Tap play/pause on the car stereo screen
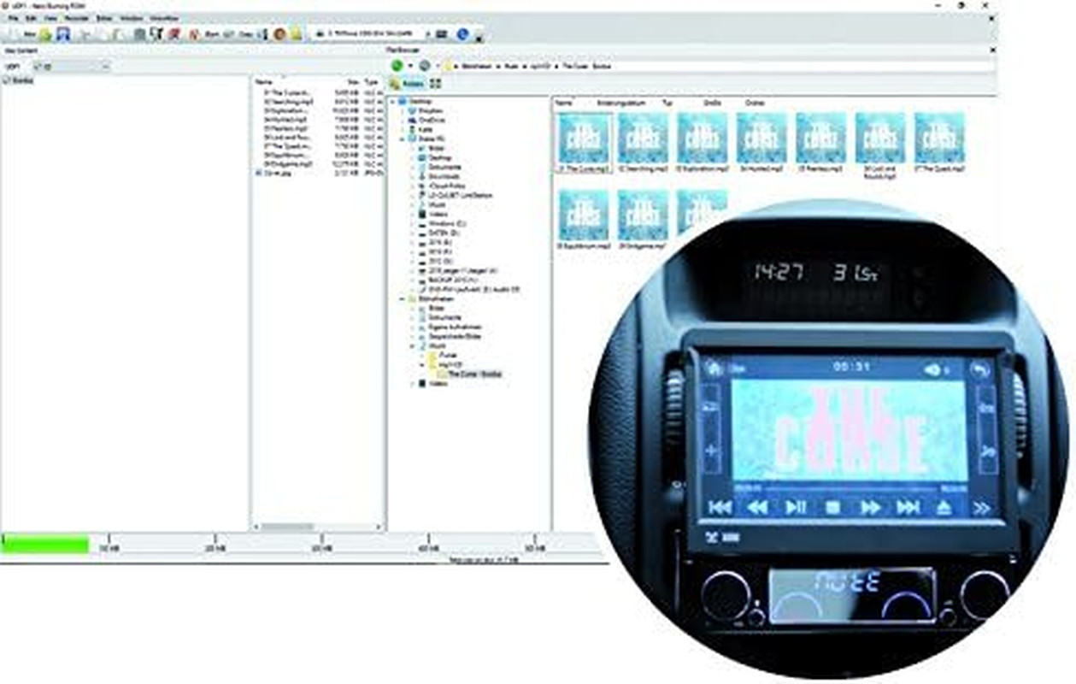Viewport: 1076px width, 684px height. point(796,508)
